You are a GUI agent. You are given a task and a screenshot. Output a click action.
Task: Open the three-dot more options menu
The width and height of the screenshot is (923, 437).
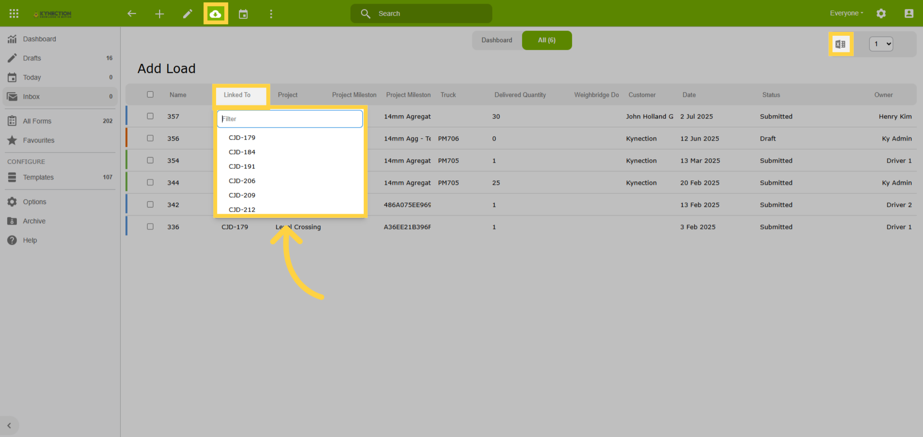click(271, 14)
